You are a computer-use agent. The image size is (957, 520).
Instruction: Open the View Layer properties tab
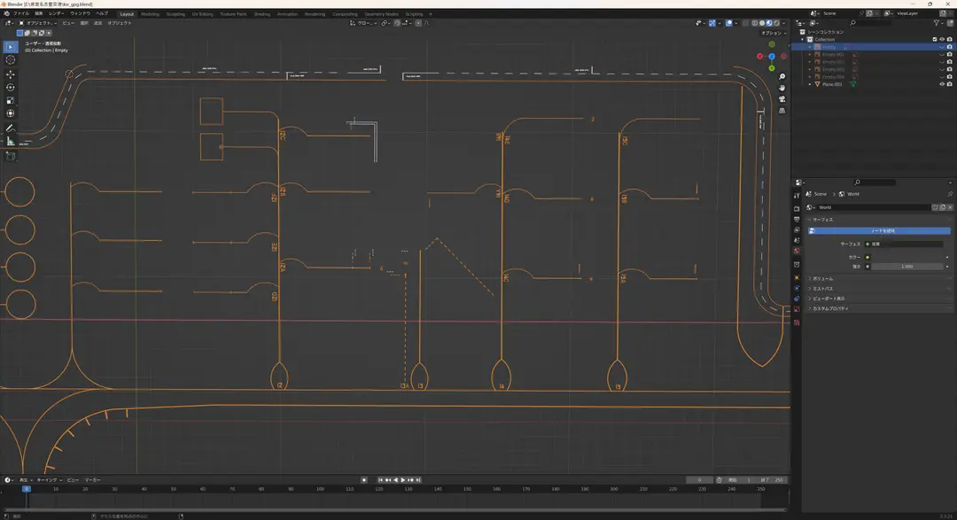click(797, 229)
